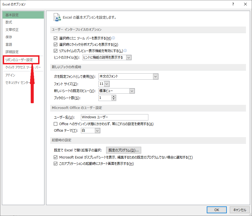
Task: Toggle リアルタイムのプレビュー表示機能を有効にする checkbox
Action: click(55, 51)
